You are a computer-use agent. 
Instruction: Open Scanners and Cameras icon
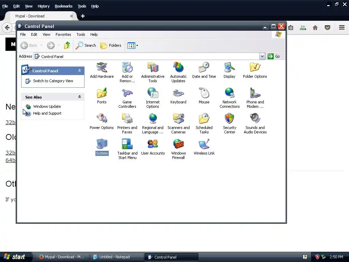[178, 123]
